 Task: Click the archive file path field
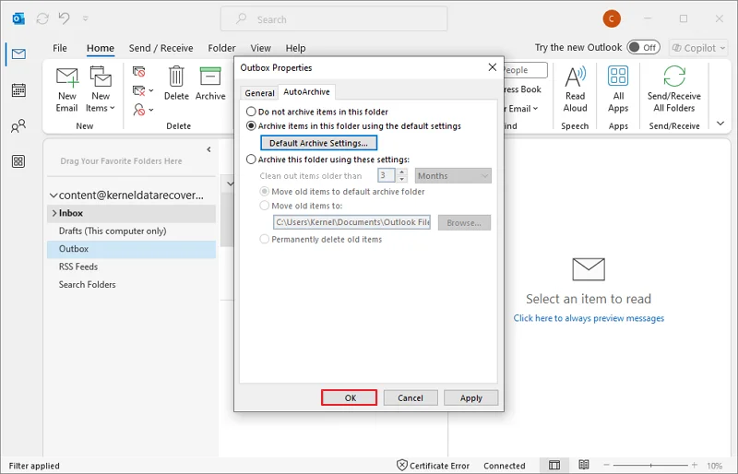pos(352,222)
